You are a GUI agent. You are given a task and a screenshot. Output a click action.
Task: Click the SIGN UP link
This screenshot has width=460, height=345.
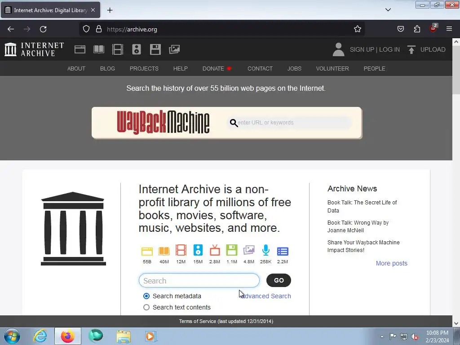click(362, 49)
